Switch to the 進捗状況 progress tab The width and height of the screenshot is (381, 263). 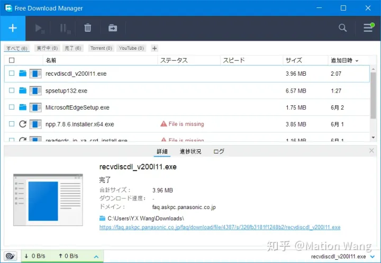(x=190, y=151)
